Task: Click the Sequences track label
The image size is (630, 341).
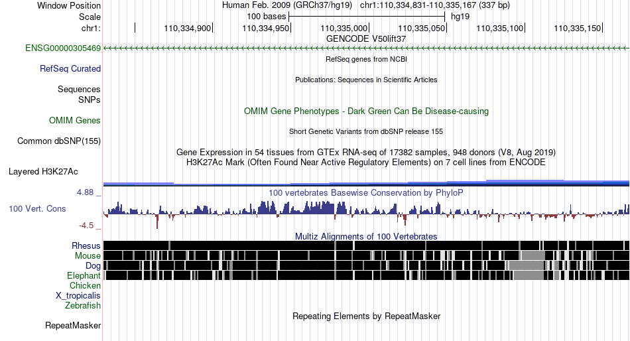Action: [x=79, y=90]
